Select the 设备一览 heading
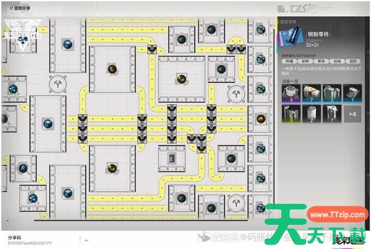371x249 pixels. coord(290,81)
